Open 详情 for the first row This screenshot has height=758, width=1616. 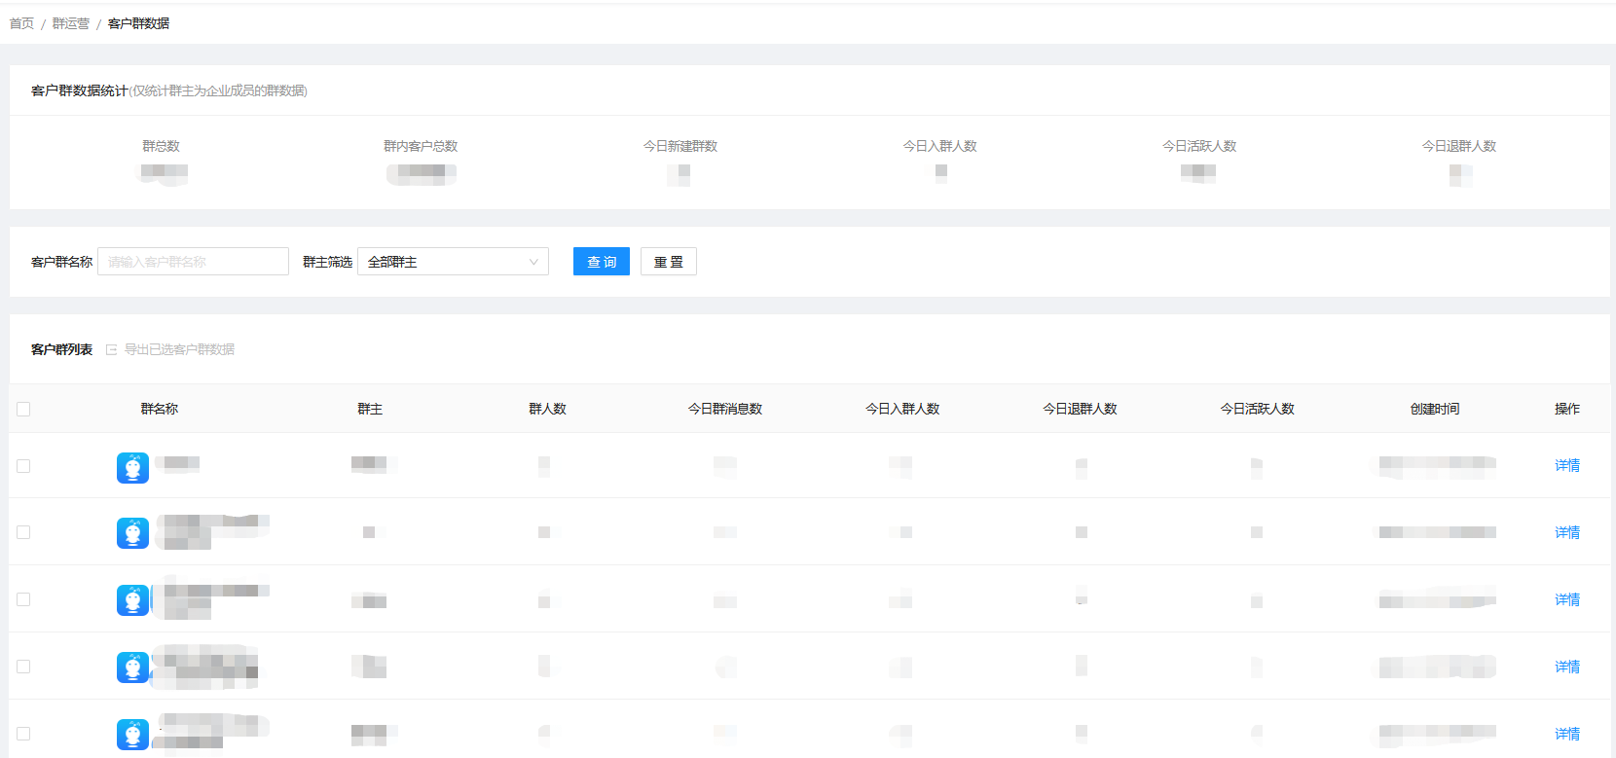[1567, 465]
